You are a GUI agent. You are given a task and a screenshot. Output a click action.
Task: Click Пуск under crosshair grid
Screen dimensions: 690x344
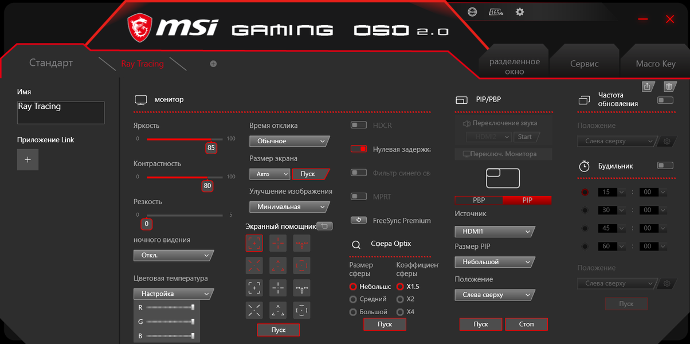click(x=278, y=330)
